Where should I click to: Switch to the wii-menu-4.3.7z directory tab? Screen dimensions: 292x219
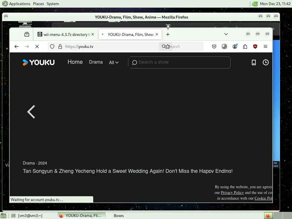coord(66,35)
